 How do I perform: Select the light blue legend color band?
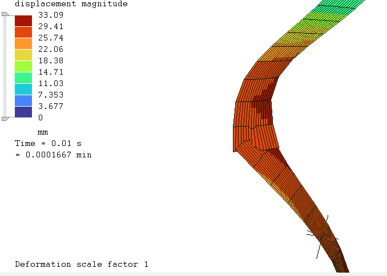23,101
